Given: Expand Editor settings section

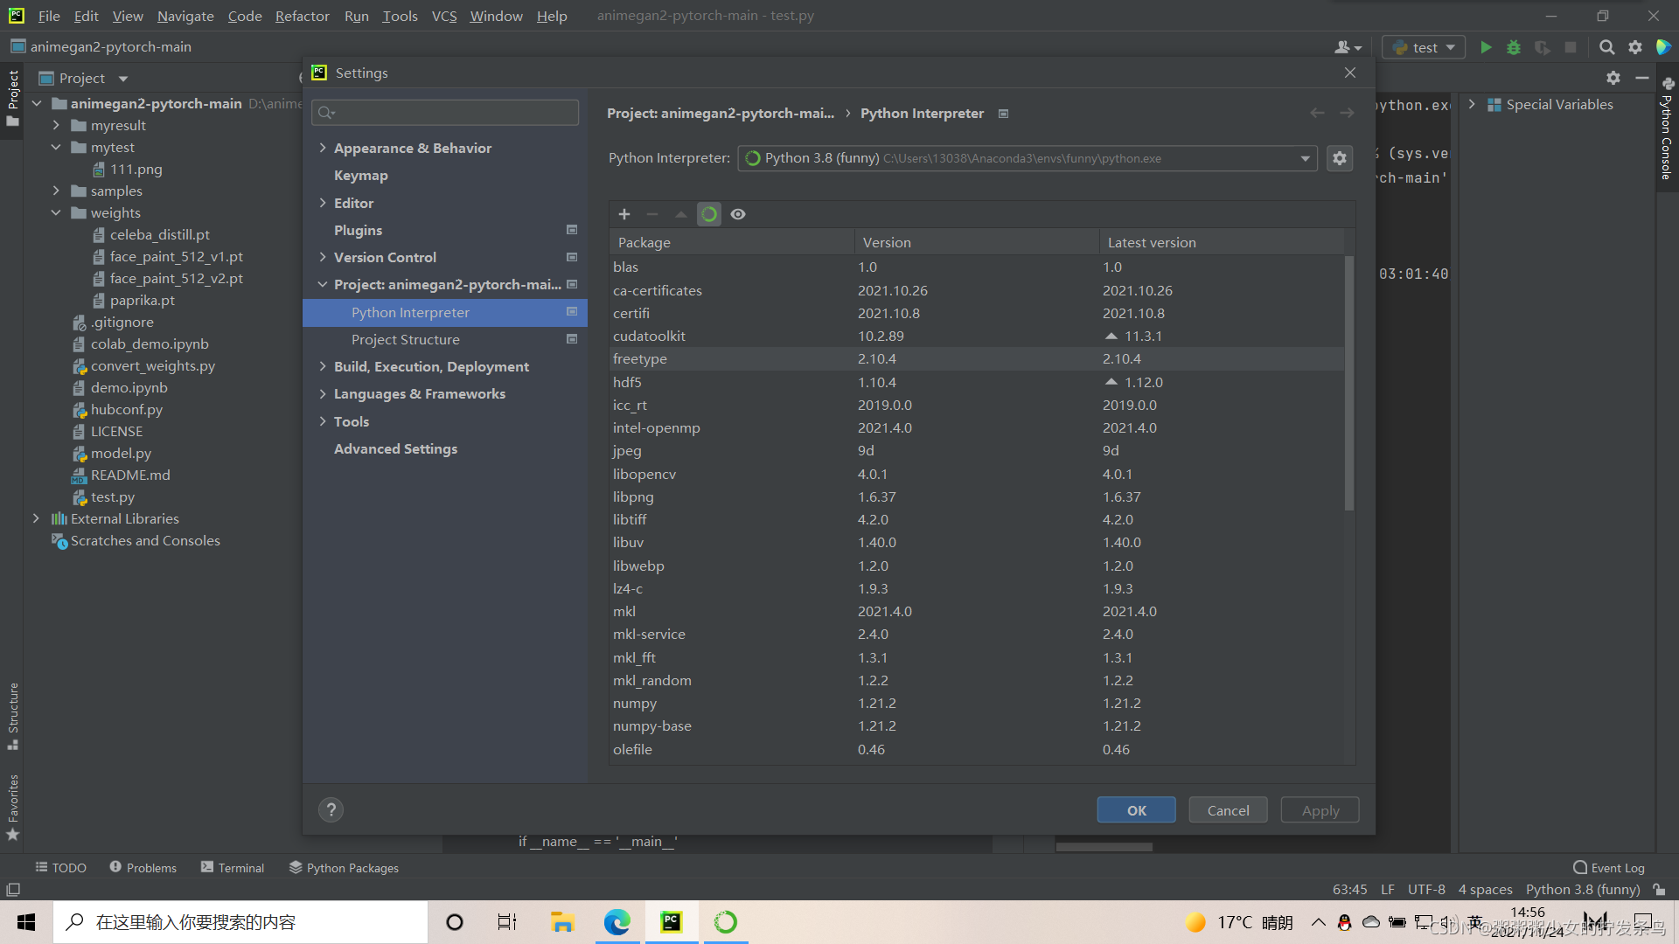Looking at the screenshot, I should pyautogui.click(x=323, y=203).
